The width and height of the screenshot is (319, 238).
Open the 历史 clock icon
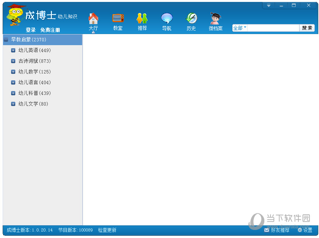click(x=191, y=18)
